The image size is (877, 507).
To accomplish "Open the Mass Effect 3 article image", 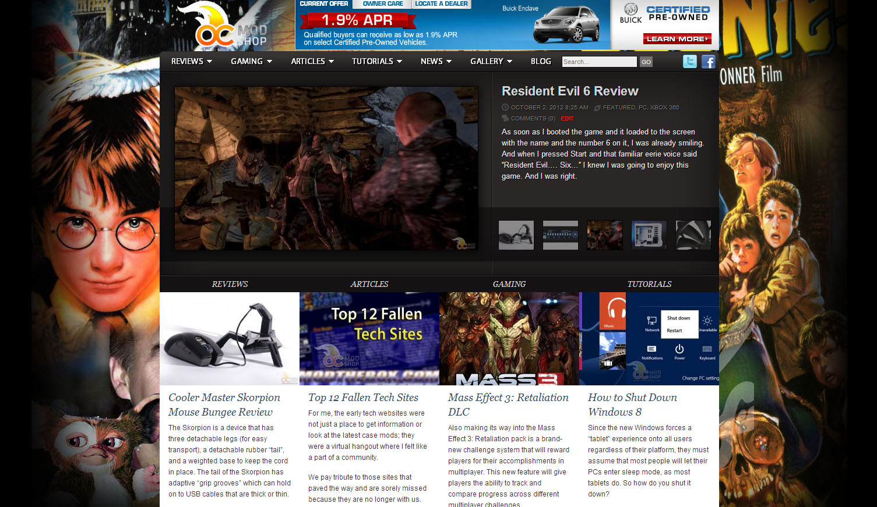I will [x=509, y=339].
